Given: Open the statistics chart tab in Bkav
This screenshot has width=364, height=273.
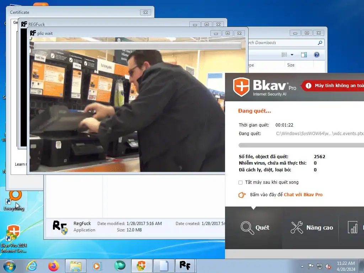Looking at the screenshot, I should [352, 227].
